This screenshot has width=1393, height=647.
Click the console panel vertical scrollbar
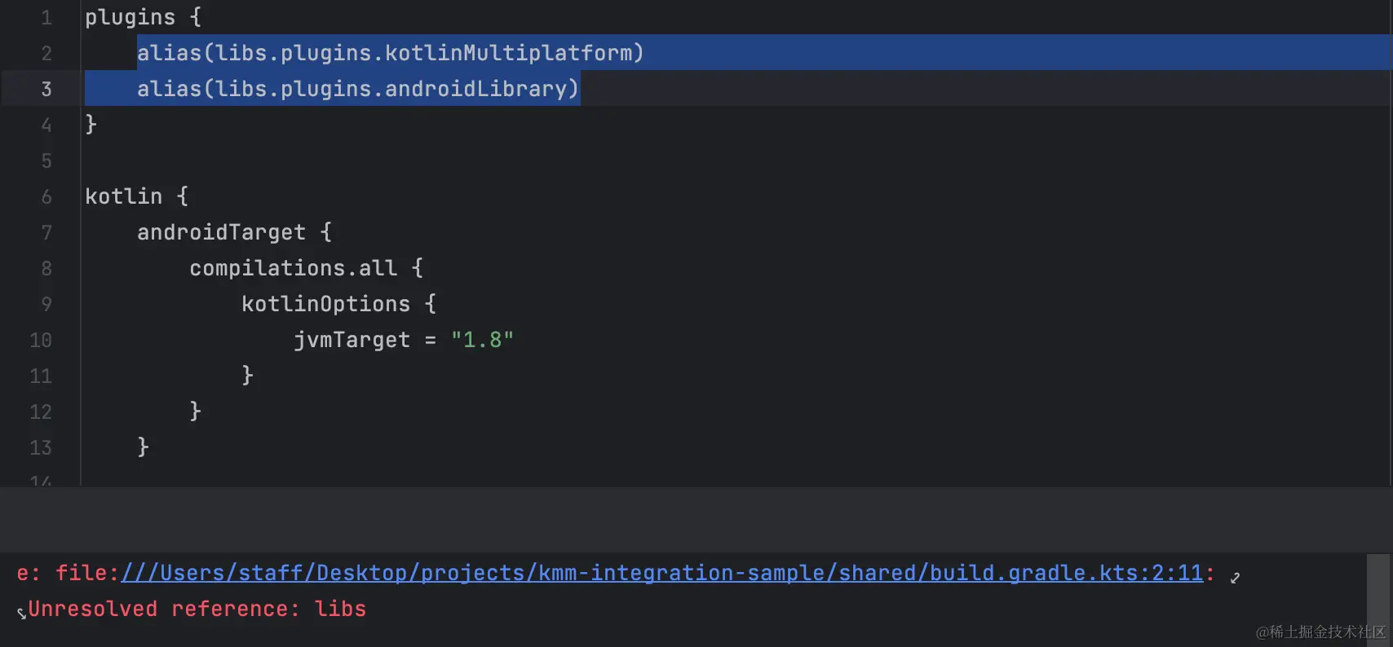pos(1378,600)
